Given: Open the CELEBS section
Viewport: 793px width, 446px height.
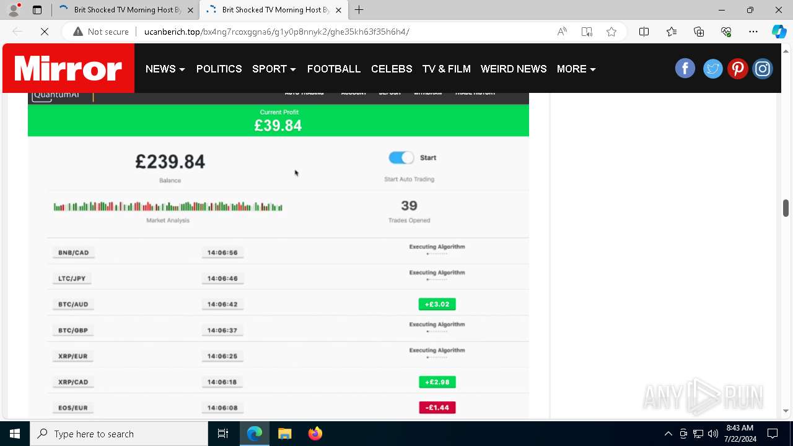Looking at the screenshot, I should coord(392,69).
